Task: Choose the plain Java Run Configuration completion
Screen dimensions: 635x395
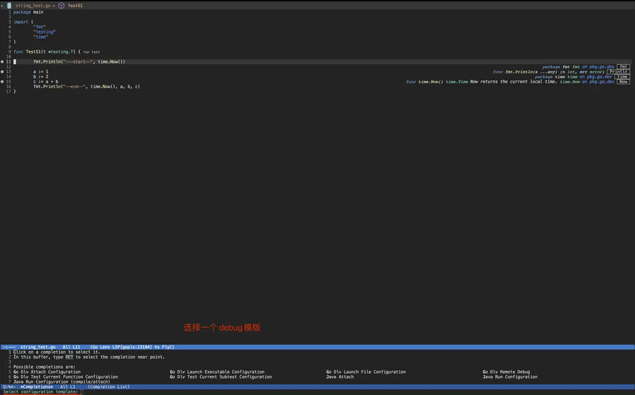Action: click(510, 376)
